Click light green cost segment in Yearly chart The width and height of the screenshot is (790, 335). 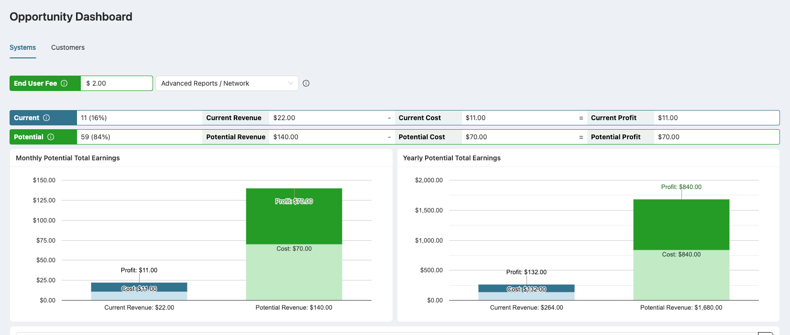click(681, 277)
